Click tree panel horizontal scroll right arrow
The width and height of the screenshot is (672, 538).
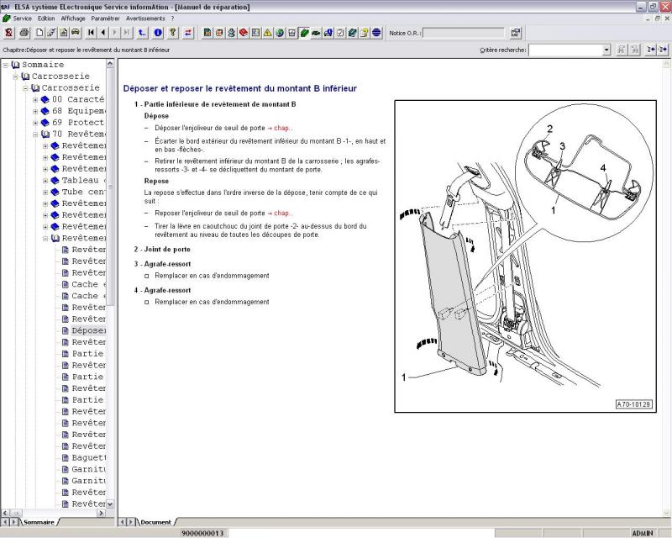[x=102, y=513]
